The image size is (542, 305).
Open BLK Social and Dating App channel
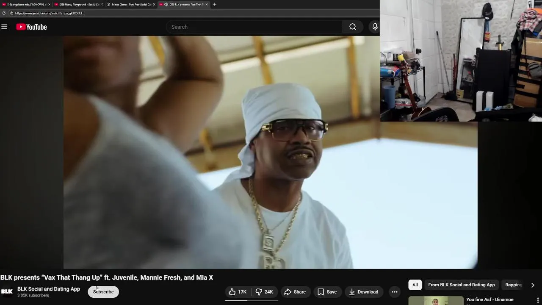coord(49,289)
